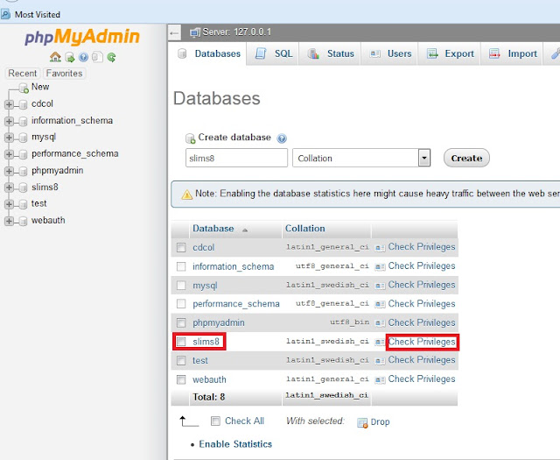Show the Recent tables list
This screenshot has height=460, width=560.
coord(23,74)
